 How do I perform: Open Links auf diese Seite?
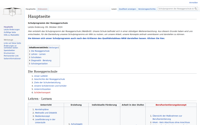[x=12, y=43]
